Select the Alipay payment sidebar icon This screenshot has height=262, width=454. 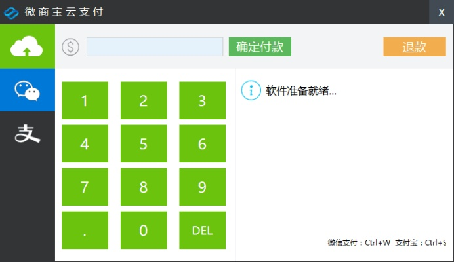coord(28,133)
